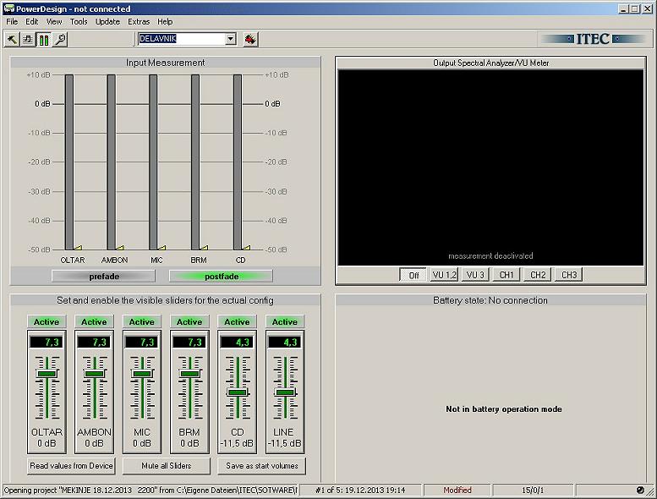Open the Update menu
657x499 pixels.
pyautogui.click(x=107, y=21)
